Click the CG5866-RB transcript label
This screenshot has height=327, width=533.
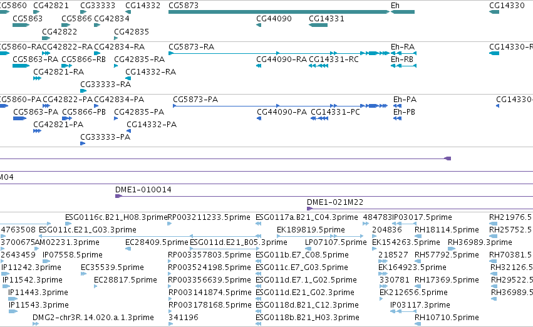(x=84, y=59)
